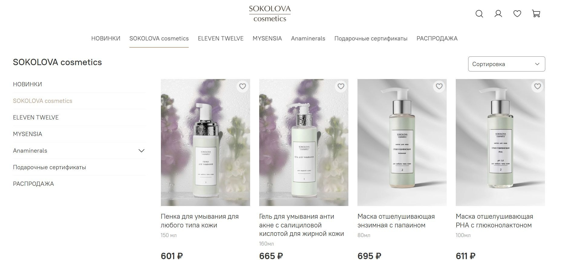Open the Сортировка dropdown

(507, 64)
